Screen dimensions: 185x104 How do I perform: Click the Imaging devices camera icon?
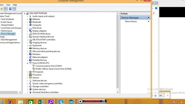30,42
